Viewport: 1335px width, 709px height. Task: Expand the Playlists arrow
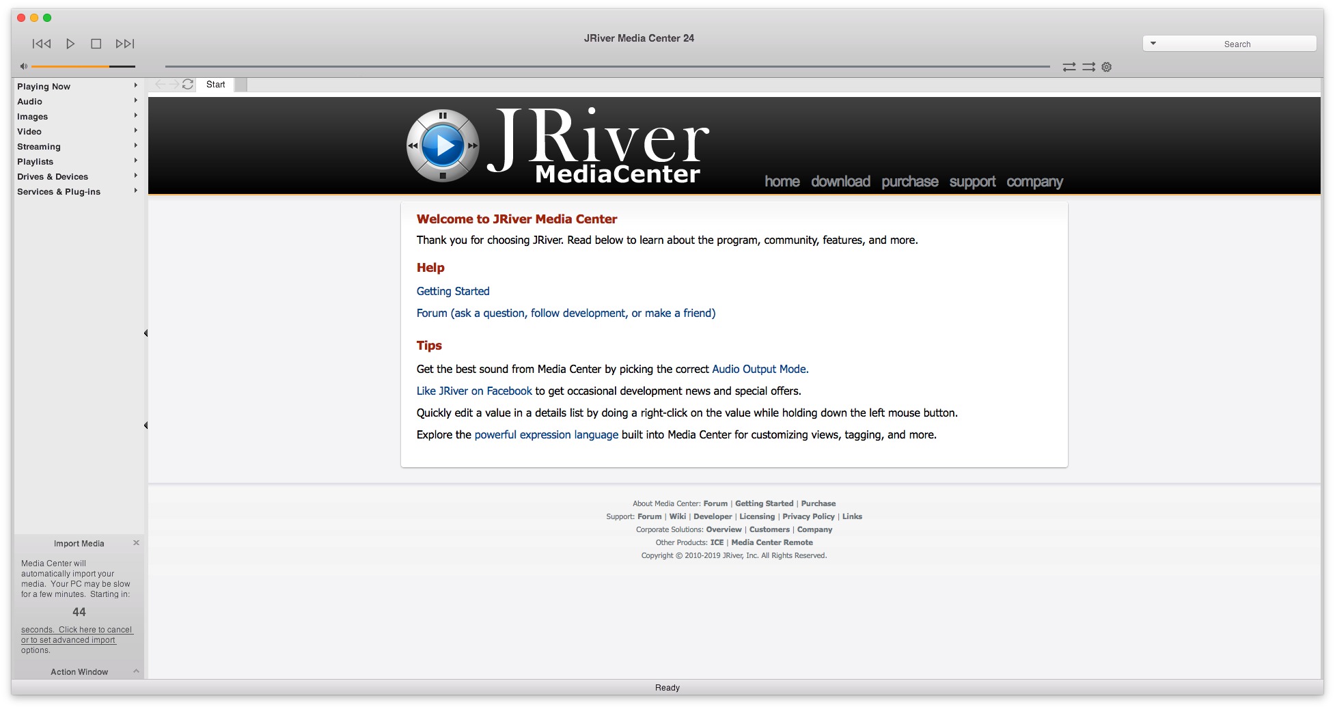pos(136,161)
